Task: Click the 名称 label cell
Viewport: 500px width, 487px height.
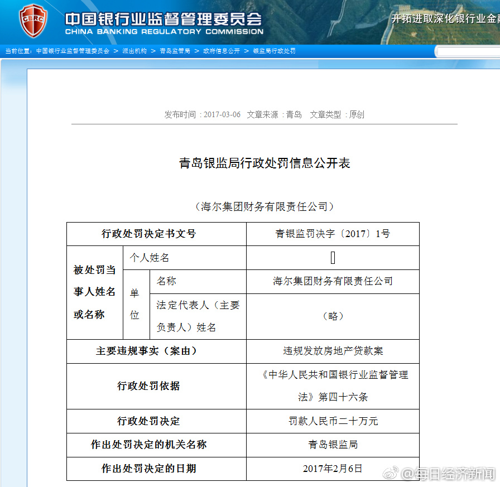Action: click(x=198, y=281)
